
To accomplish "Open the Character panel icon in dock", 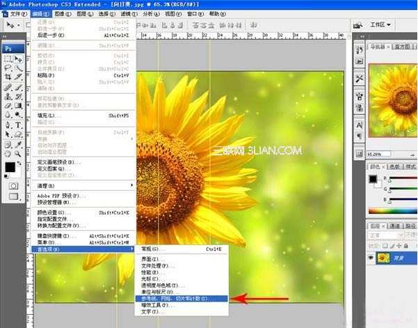I will [x=360, y=125].
